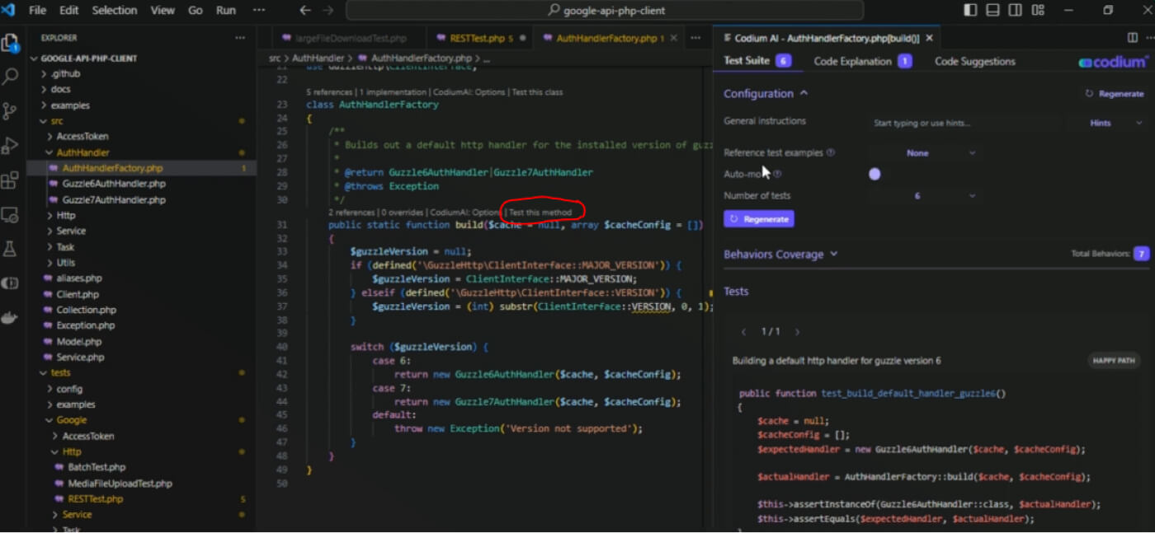Screen dimensions: 1155x533
Task: Open the Customize Layout icon
Action: 1038,11
